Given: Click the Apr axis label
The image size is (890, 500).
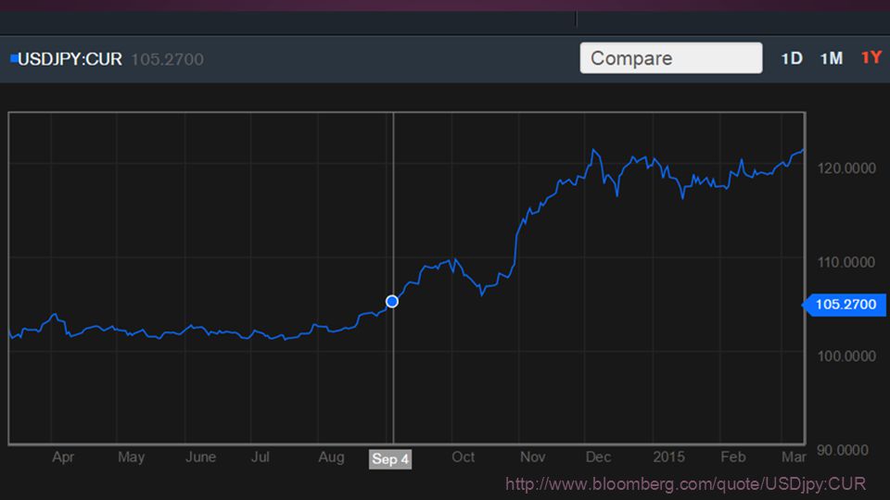Looking at the screenshot, I should [x=63, y=456].
